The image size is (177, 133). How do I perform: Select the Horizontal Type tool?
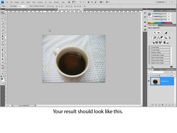click(x=2, y=56)
